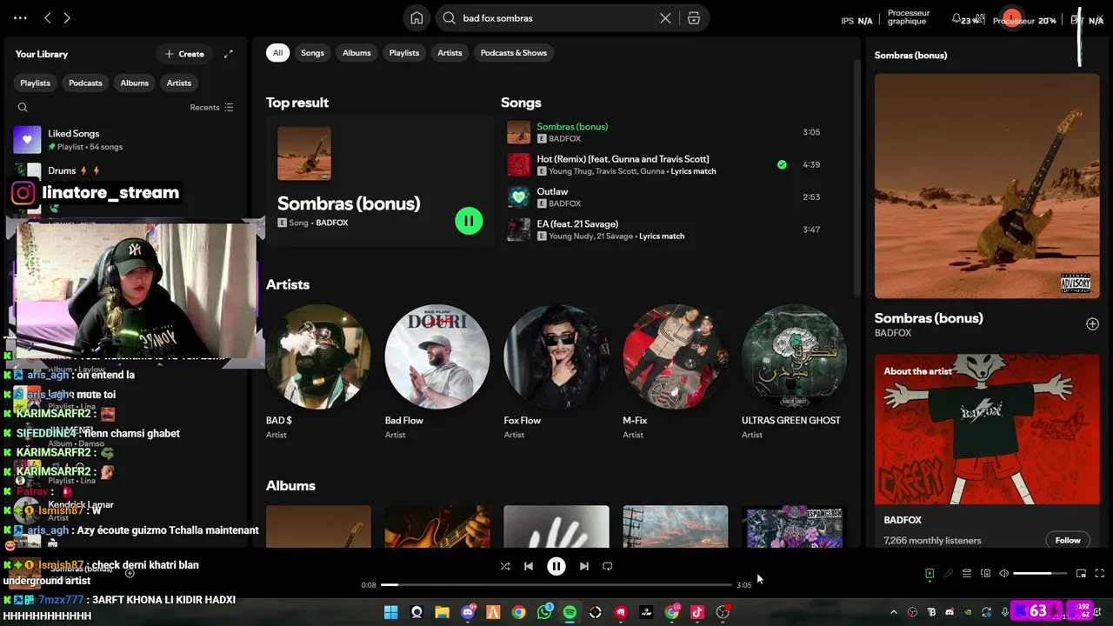
Task: Adjust the volume slider
Action: click(1040, 574)
